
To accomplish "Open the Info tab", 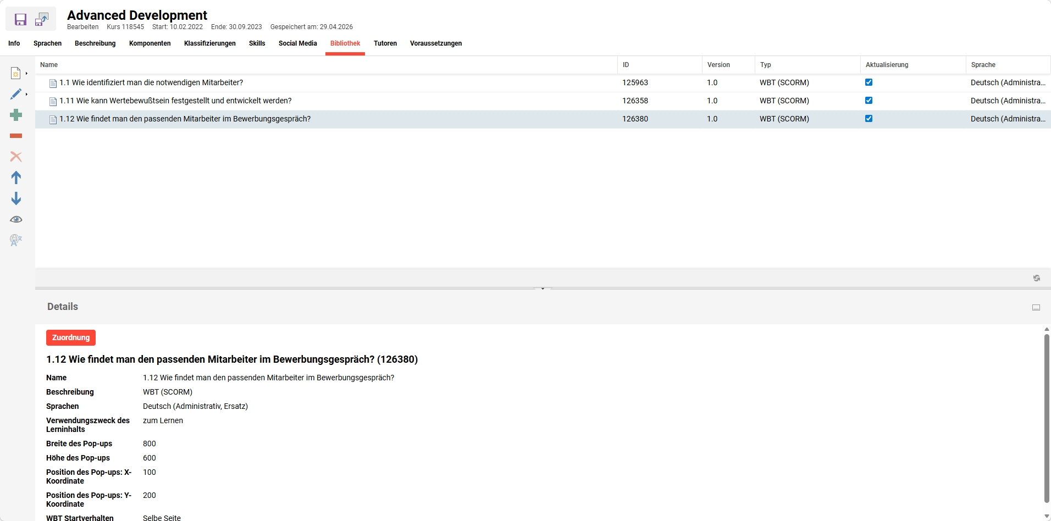I will point(14,43).
